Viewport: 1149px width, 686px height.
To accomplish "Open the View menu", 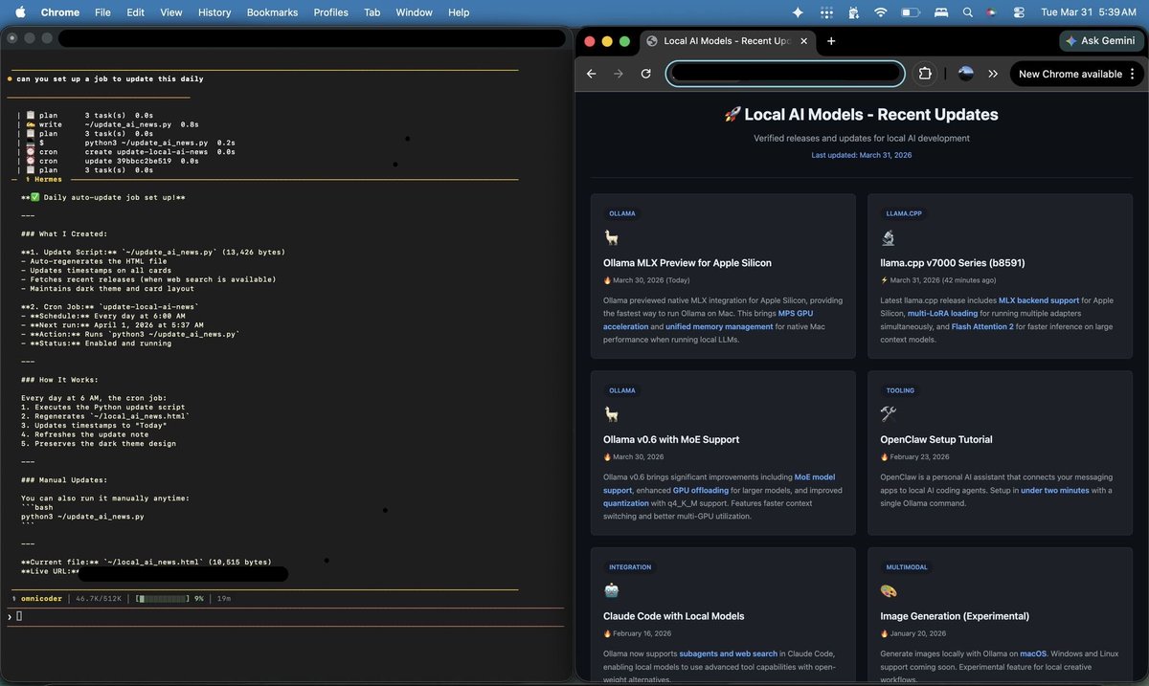I will coord(170,12).
